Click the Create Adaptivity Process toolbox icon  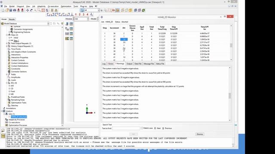(67, 29)
